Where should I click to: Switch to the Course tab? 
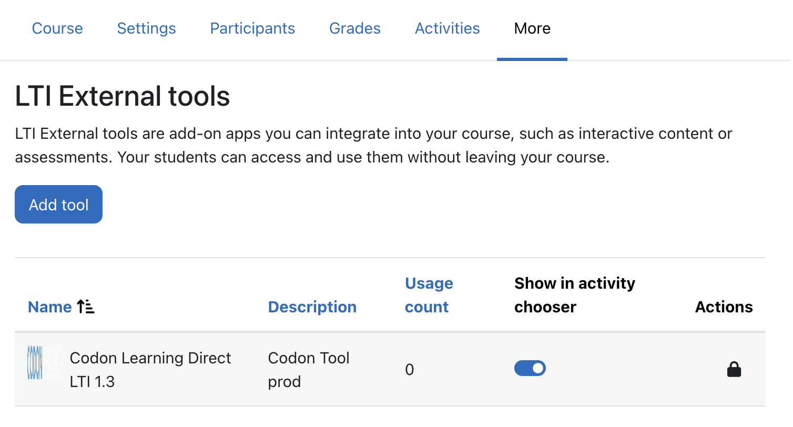click(x=57, y=28)
